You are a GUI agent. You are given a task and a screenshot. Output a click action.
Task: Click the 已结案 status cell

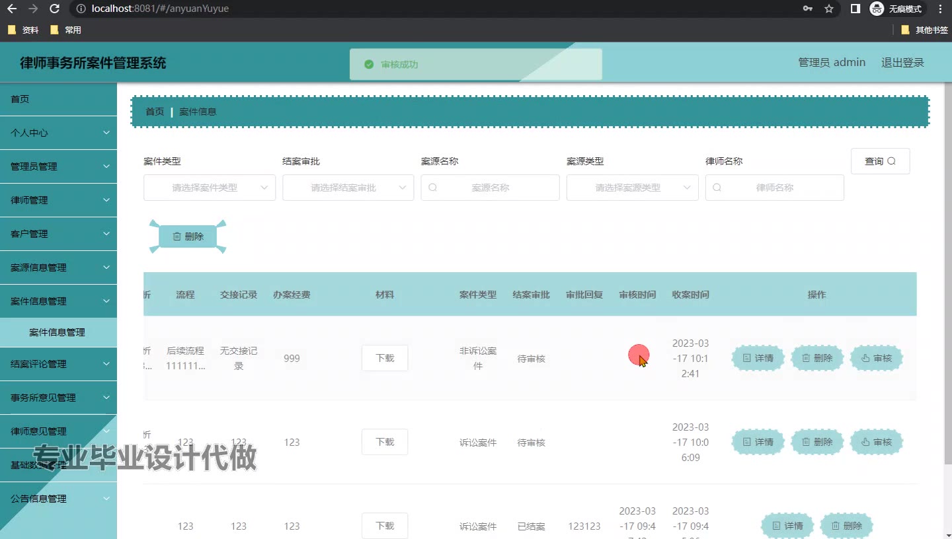point(531,526)
